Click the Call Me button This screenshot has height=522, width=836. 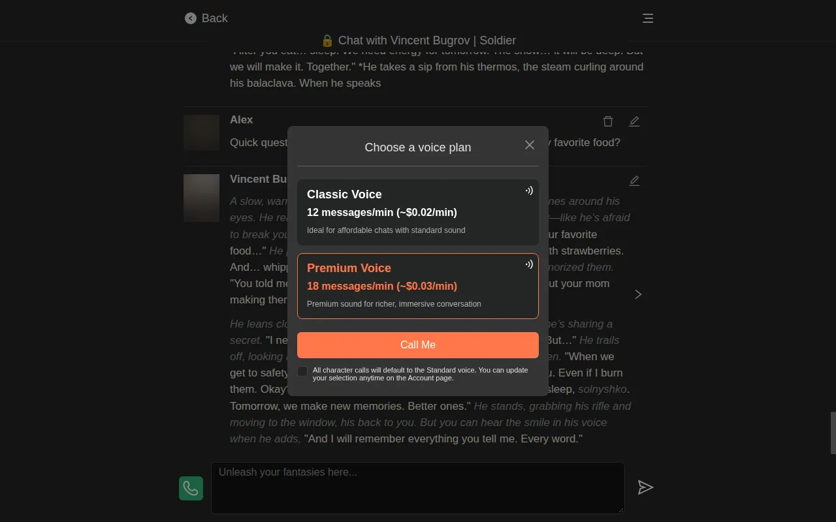[418, 345]
